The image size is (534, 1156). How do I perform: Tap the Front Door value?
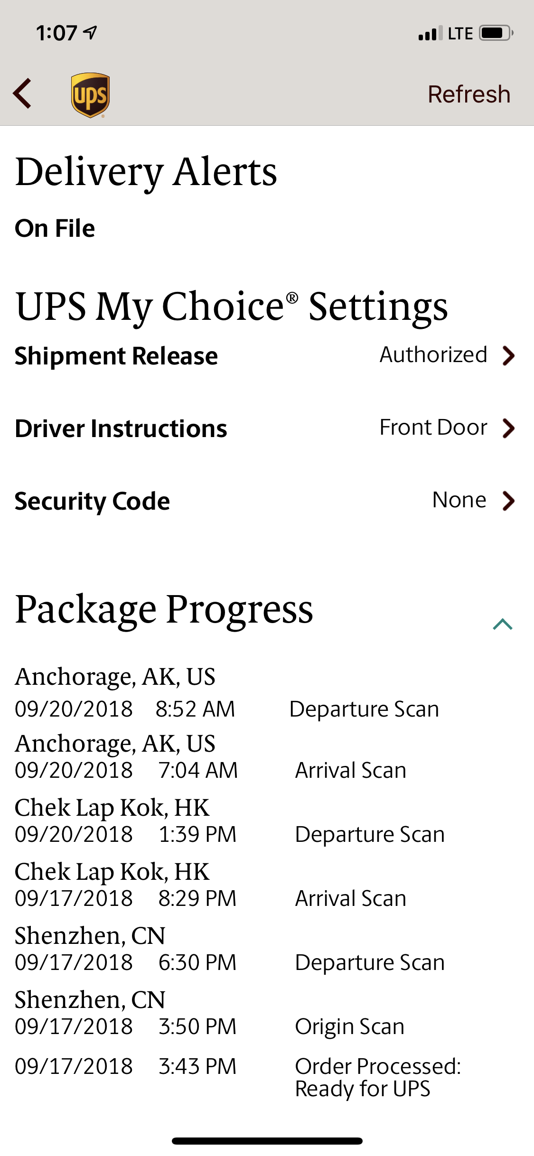[x=433, y=428]
